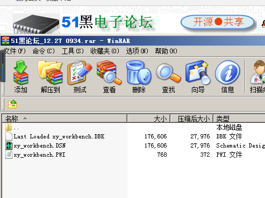This screenshot has height=198, width=265.
Task: Open the 帮助(H) menu
Action: [x=166, y=51]
